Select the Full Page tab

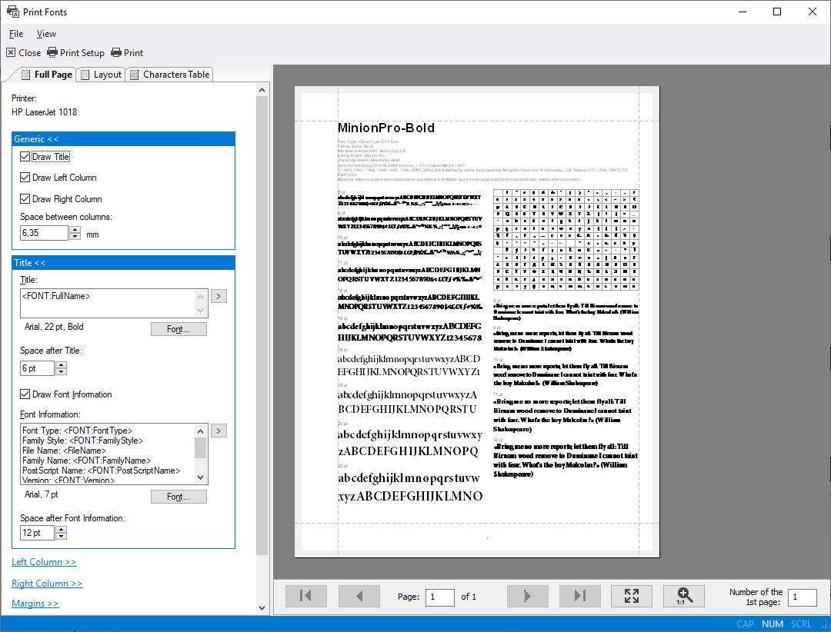[47, 75]
